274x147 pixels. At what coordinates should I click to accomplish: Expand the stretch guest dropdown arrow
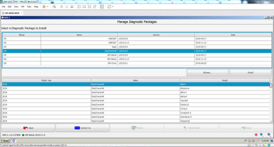click(x=113, y=6)
